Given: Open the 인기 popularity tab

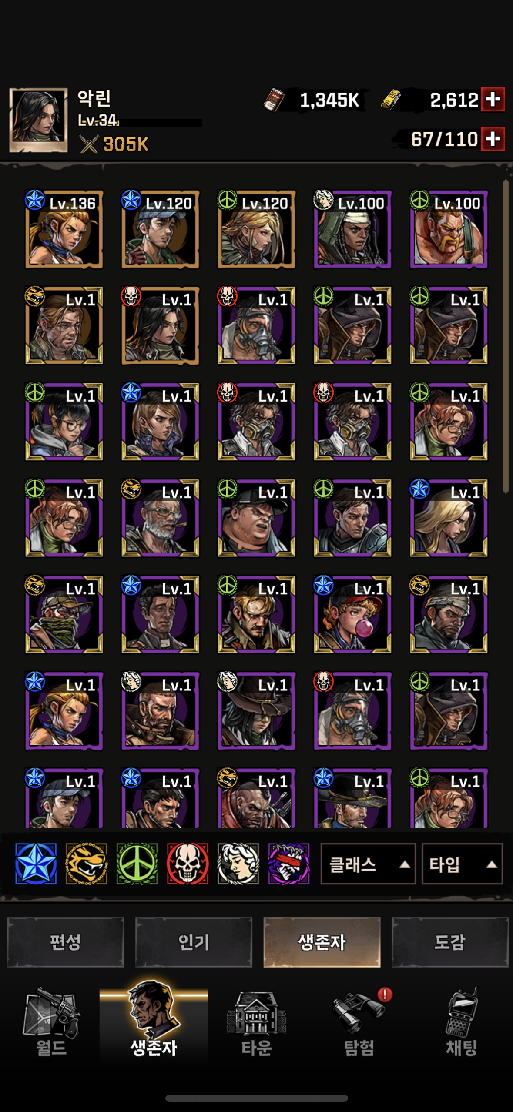Looking at the screenshot, I should [194, 942].
